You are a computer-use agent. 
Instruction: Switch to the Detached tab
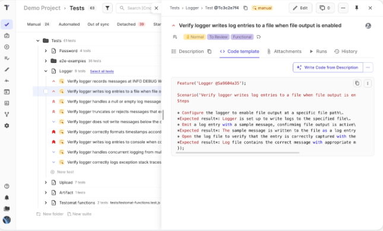(x=131, y=24)
